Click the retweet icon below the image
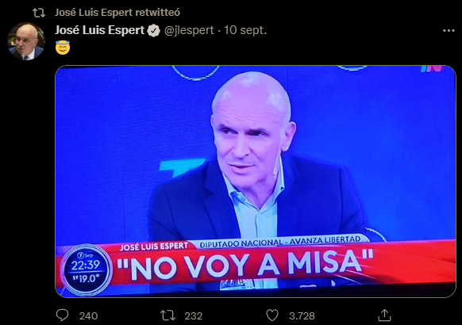Image resolution: width=462 pixels, height=325 pixels. [167, 315]
